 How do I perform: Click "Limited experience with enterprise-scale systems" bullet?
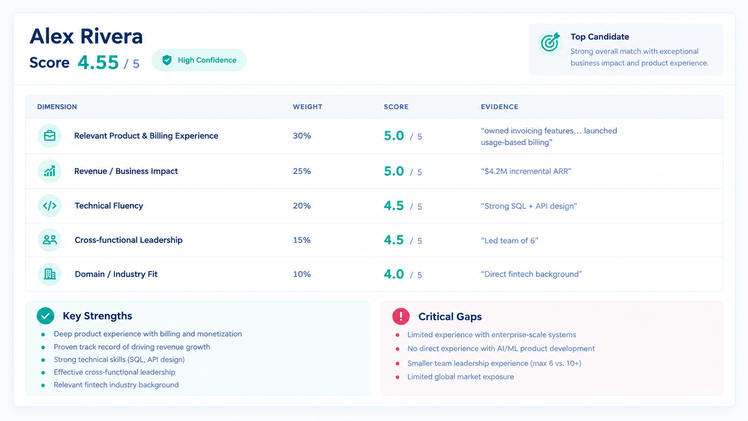point(492,335)
